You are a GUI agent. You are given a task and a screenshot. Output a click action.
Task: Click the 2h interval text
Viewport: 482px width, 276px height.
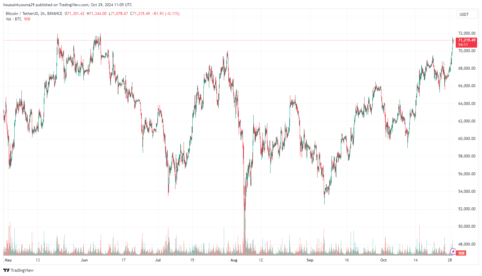pyautogui.click(x=43, y=14)
